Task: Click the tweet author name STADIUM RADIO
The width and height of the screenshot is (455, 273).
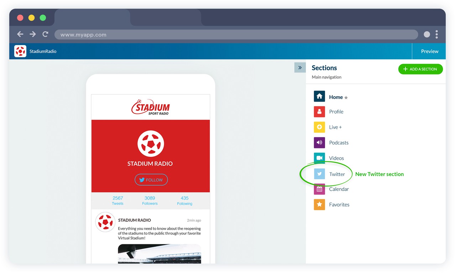Action: tap(135, 220)
